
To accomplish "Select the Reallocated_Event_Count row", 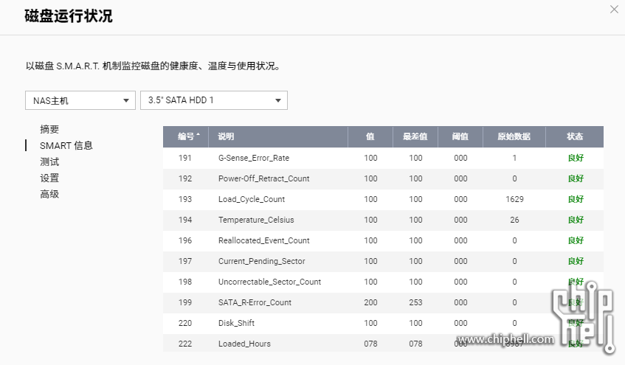I will point(383,240).
